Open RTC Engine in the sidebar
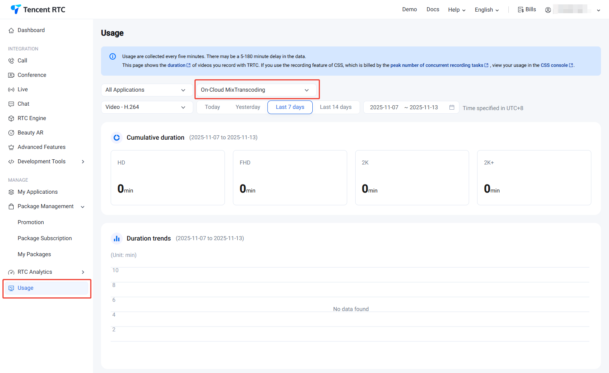Viewport: 609px width, 373px height. click(32, 118)
